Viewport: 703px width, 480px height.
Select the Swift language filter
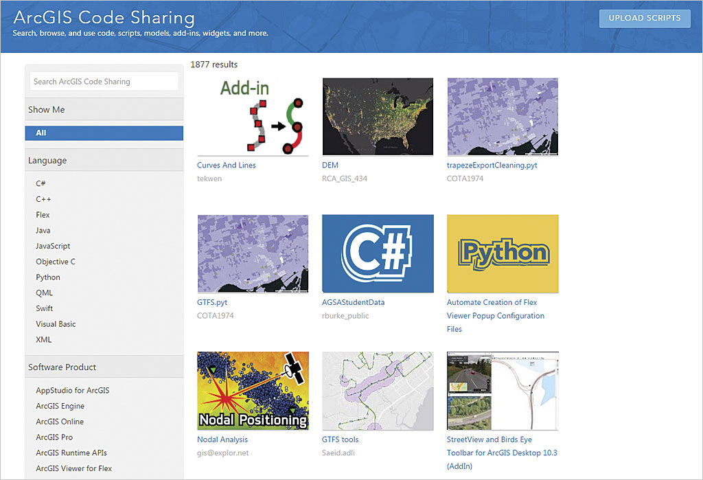(x=45, y=308)
